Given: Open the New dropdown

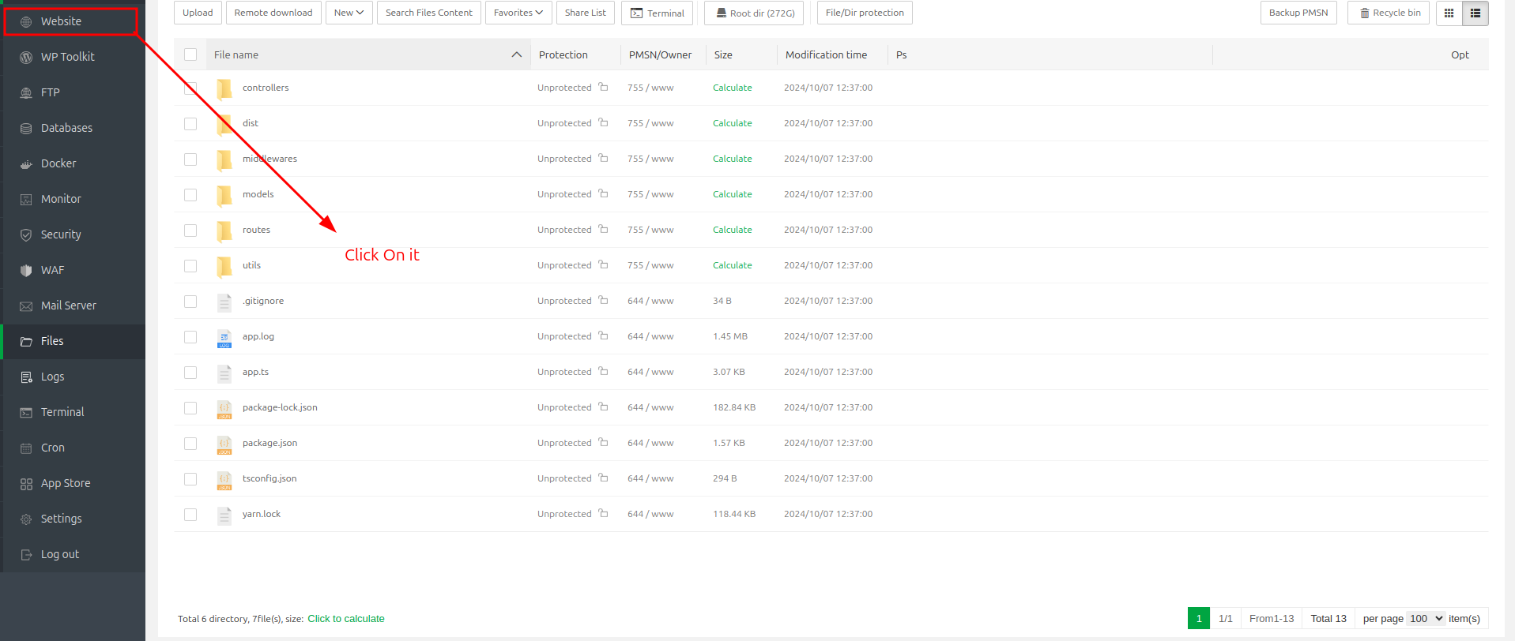Looking at the screenshot, I should pos(349,13).
